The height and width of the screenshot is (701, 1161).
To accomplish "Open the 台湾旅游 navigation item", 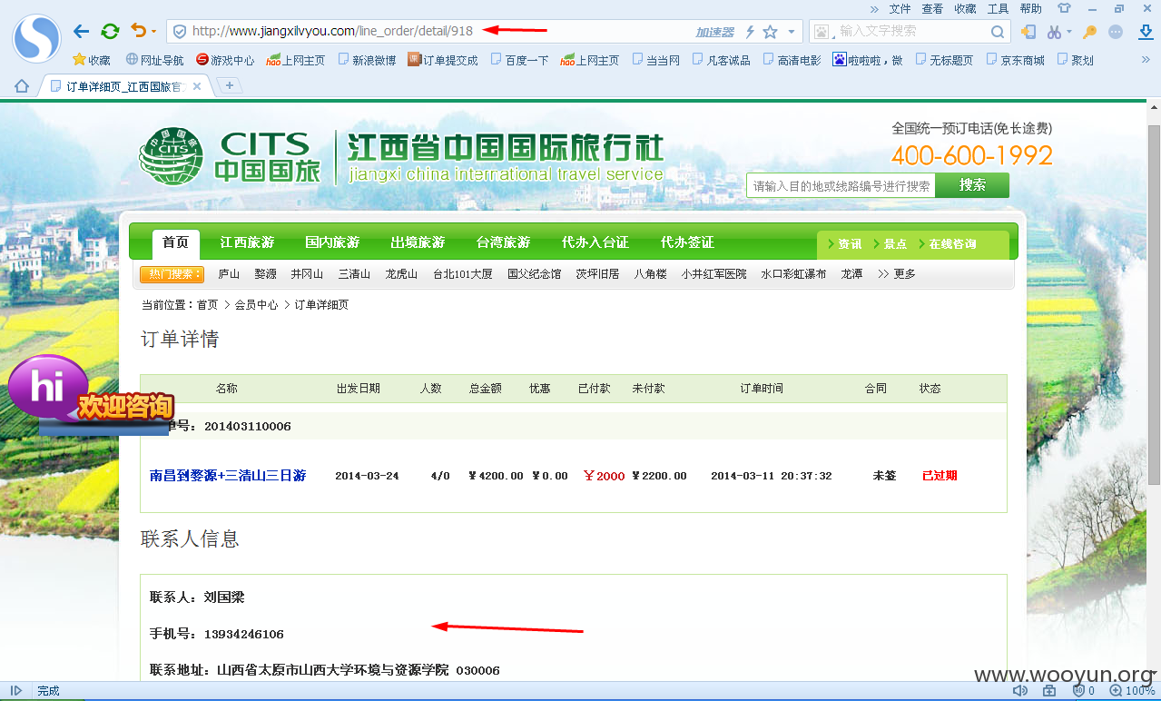I will [503, 242].
